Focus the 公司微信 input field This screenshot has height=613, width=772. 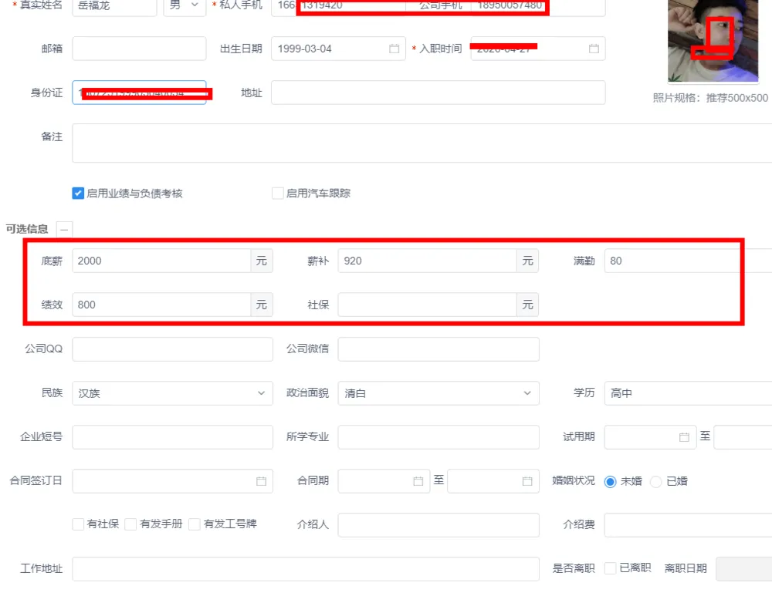point(438,349)
